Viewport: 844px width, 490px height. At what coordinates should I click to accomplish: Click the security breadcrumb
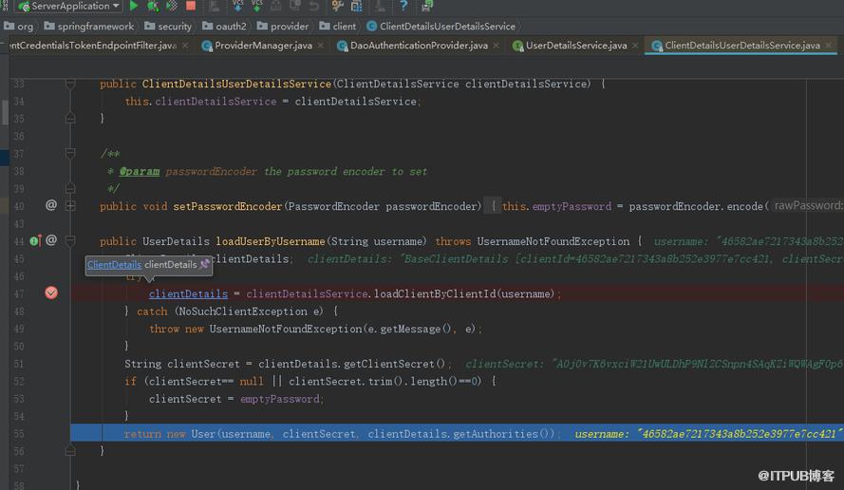point(168,26)
